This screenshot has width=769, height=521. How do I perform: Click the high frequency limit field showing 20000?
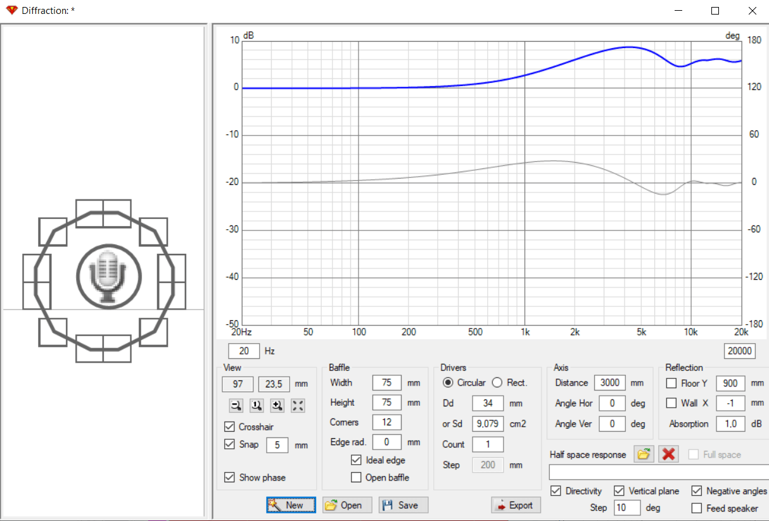coord(740,351)
